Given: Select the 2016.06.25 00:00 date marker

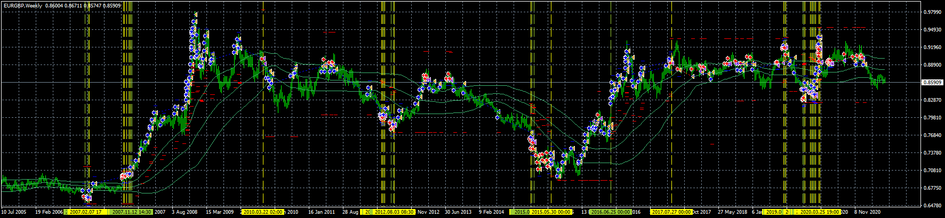Looking at the screenshot, I should [611, 212].
